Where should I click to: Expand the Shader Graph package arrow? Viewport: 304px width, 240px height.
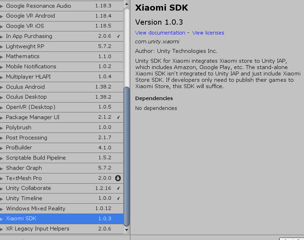(x=1, y=168)
